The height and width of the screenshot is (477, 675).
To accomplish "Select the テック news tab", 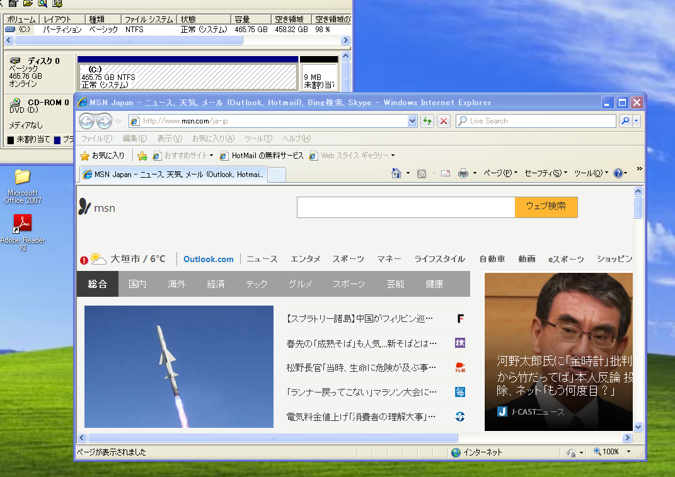I will click(257, 284).
